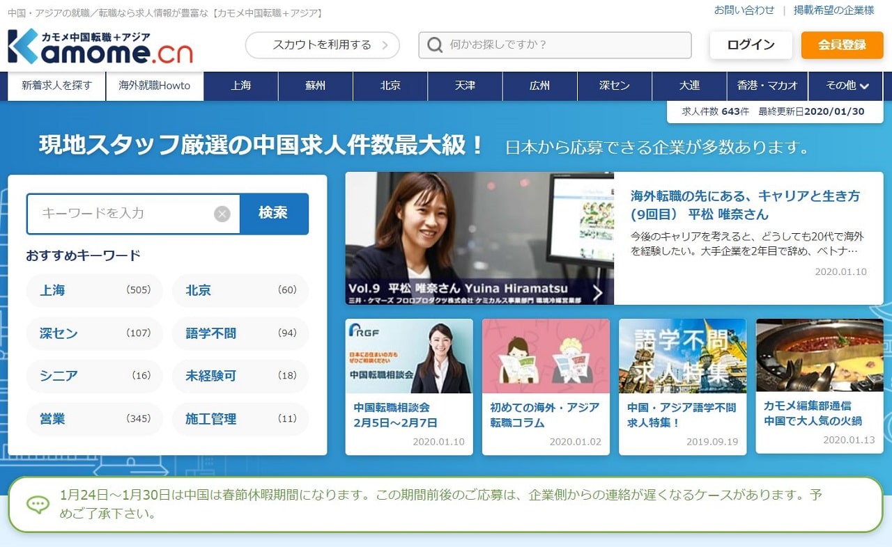The width and height of the screenshot is (892, 547).
Task: Open the スカウトを利用する button
Action: coord(322,45)
